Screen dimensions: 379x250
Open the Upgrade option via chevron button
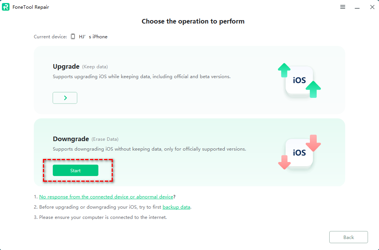[x=65, y=98]
